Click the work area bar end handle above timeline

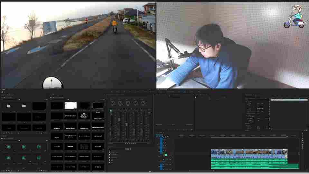tap(287, 137)
